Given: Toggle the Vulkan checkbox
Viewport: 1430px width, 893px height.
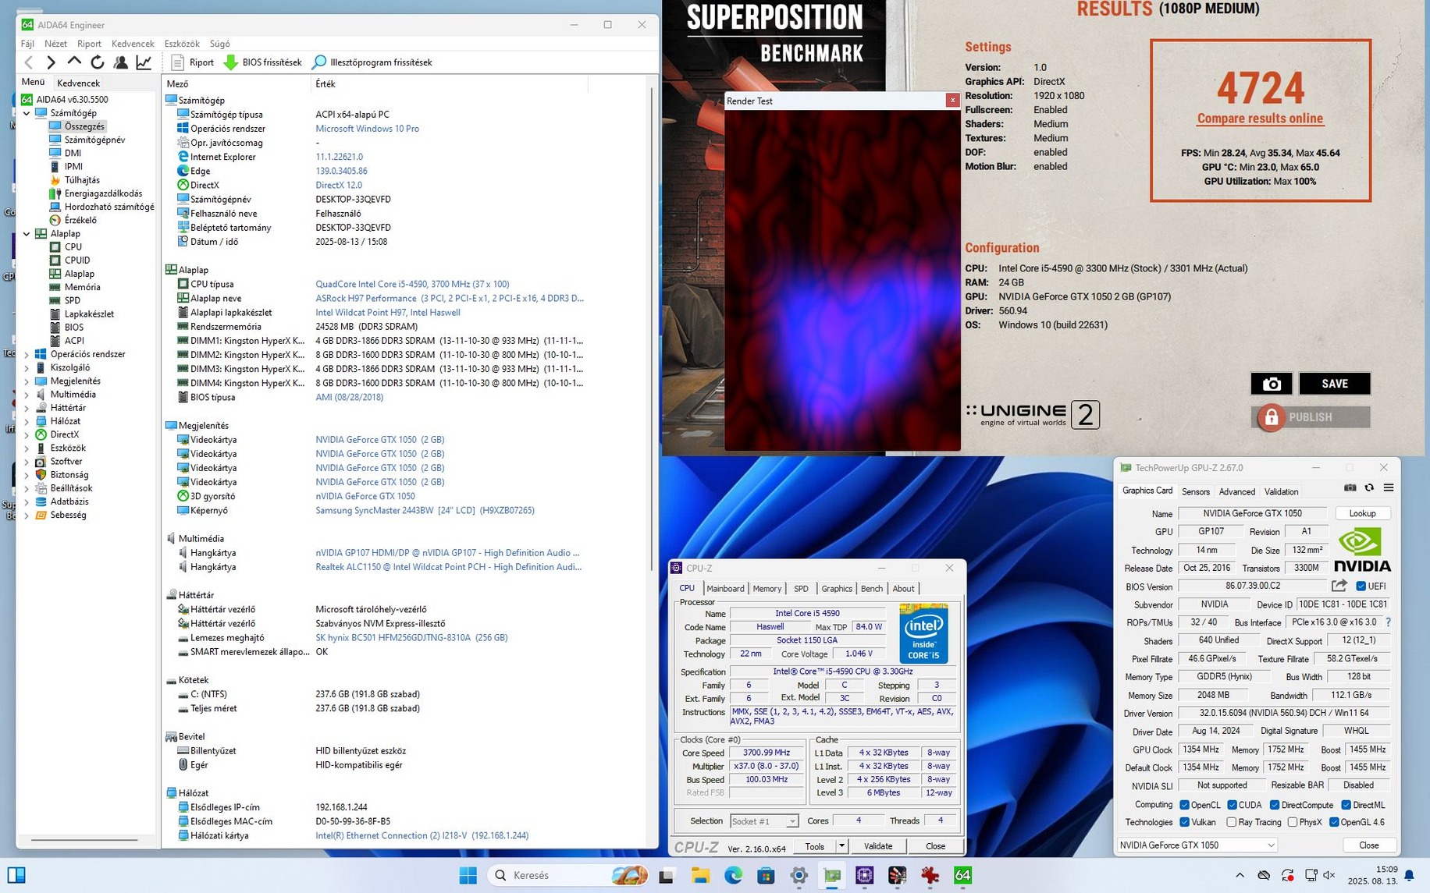Looking at the screenshot, I should coord(1184,822).
